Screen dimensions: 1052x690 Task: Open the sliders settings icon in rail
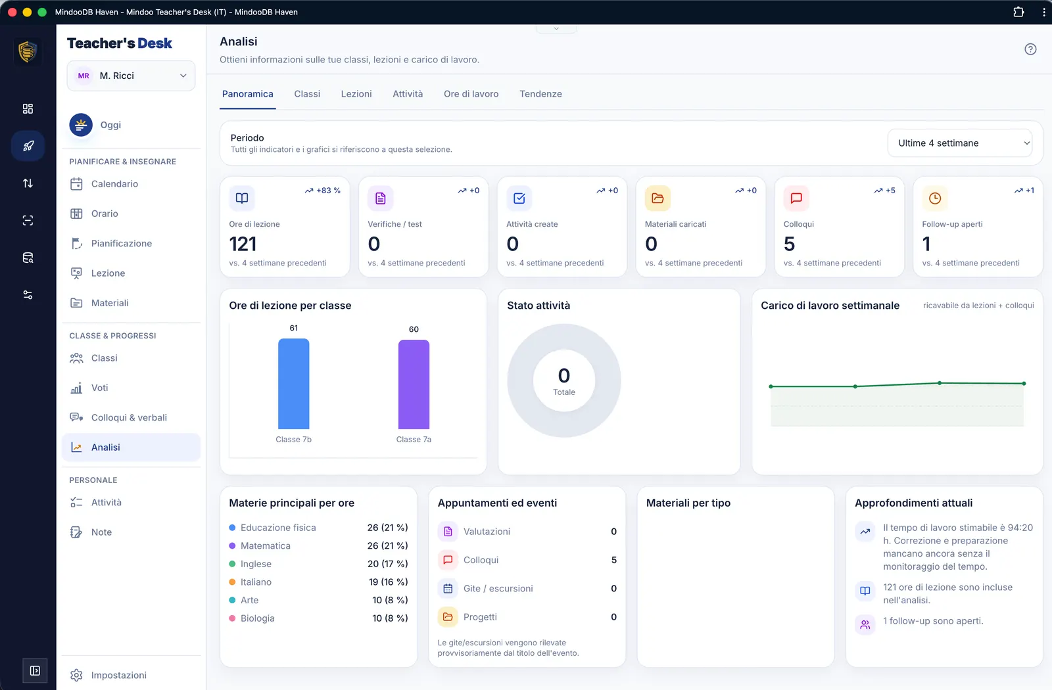pos(28,295)
